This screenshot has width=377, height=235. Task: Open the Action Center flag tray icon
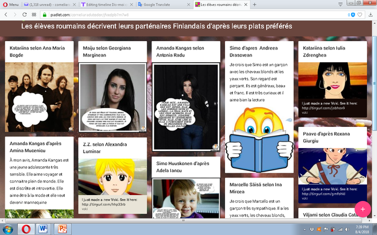pos(326,229)
